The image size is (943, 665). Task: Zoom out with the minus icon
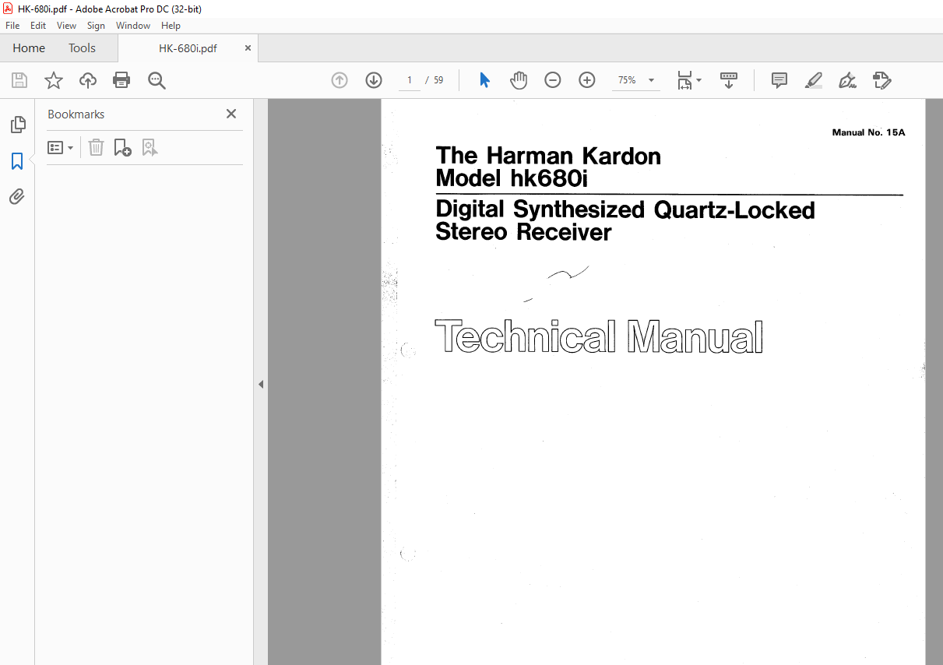tap(553, 80)
